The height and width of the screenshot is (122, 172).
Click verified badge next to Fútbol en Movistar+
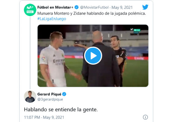[77, 7]
